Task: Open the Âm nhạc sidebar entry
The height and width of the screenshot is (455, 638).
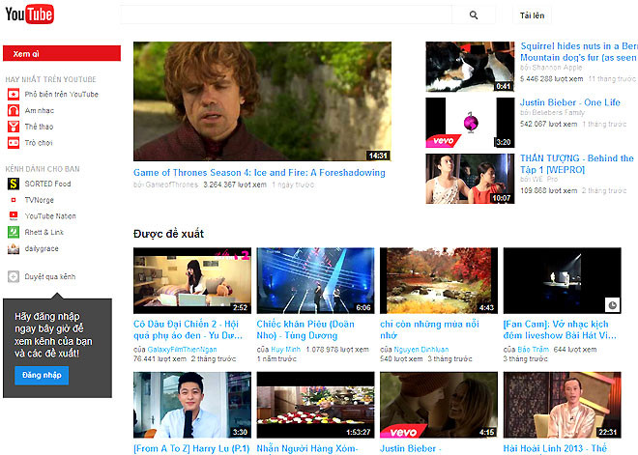Action: pyautogui.click(x=39, y=110)
